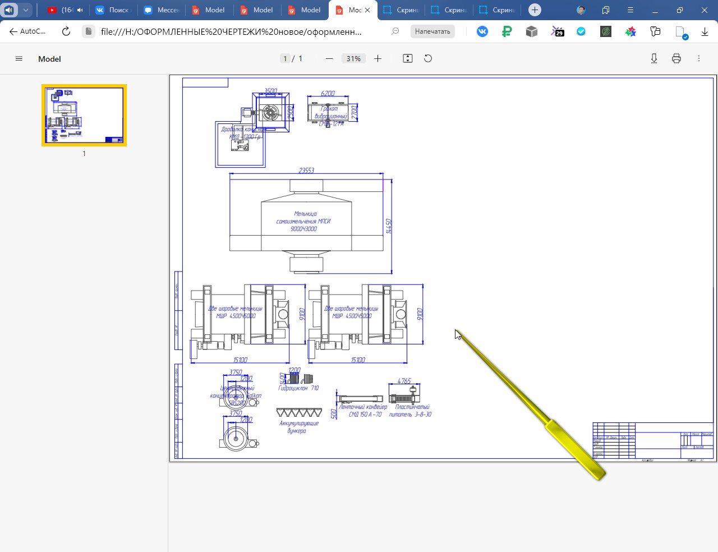Show file page info icon
This screenshot has height=552, width=718.
point(89,31)
